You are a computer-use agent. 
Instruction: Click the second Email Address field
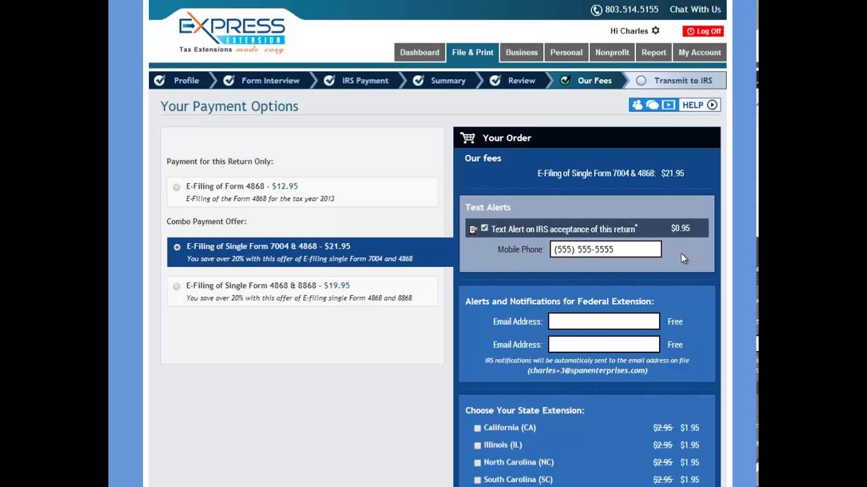(x=604, y=344)
